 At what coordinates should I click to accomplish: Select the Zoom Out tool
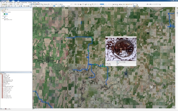[3, 6]
